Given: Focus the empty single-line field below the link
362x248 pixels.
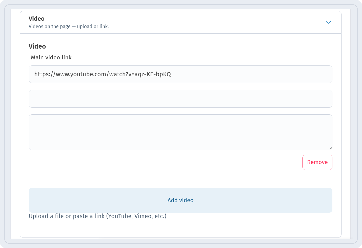Looking at the screenshot, I should (180, 99).
